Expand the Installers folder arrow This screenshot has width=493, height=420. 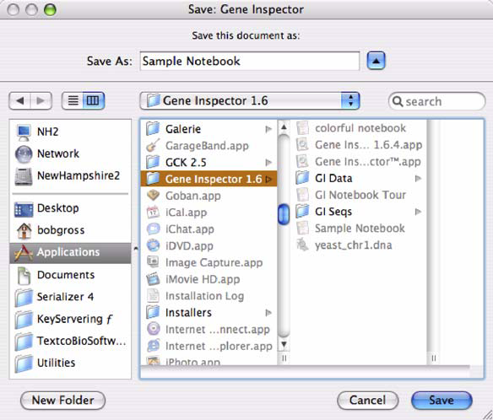click(268, 313)
